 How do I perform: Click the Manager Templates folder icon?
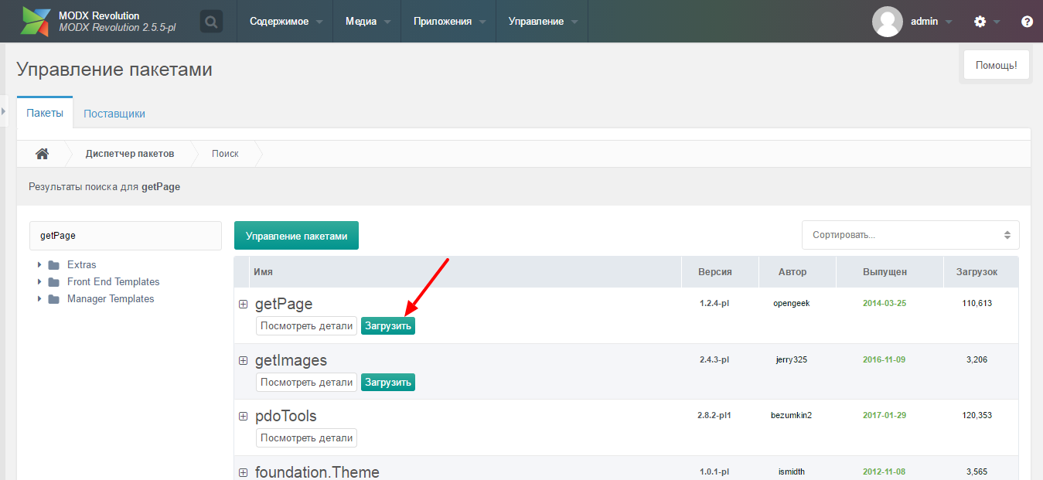(x=53, y=299)
